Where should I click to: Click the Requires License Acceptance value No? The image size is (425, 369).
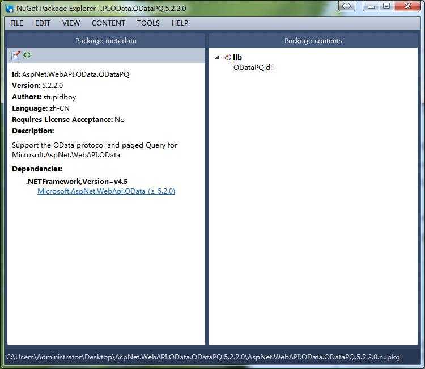click(x=120, y=120)
